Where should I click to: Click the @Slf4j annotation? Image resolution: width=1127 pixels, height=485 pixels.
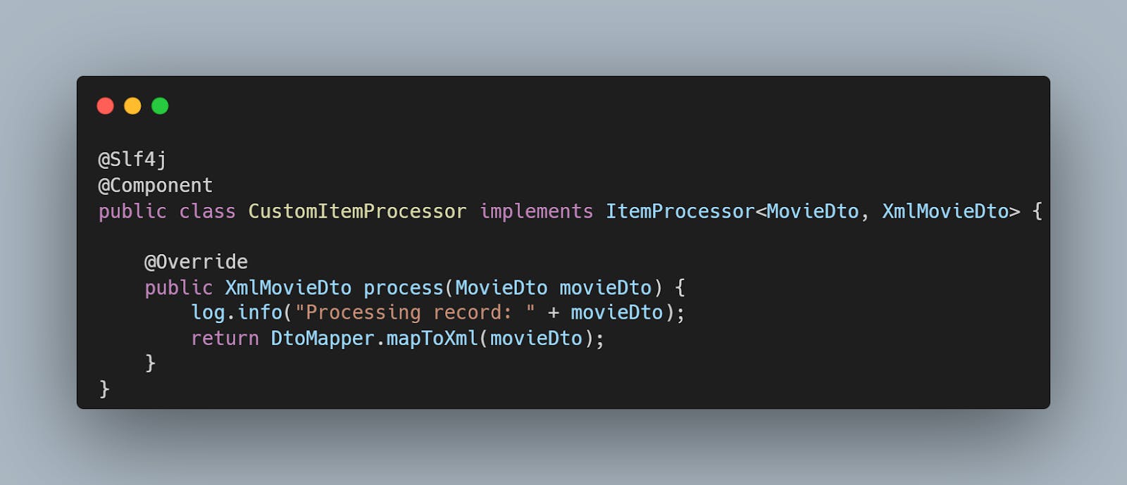point(132,160)
